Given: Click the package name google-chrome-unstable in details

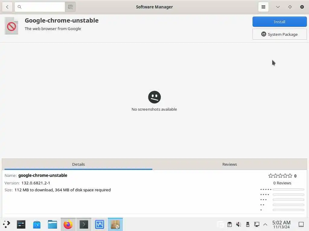Looking at the screenshot, I should click(x=43, y=175).
